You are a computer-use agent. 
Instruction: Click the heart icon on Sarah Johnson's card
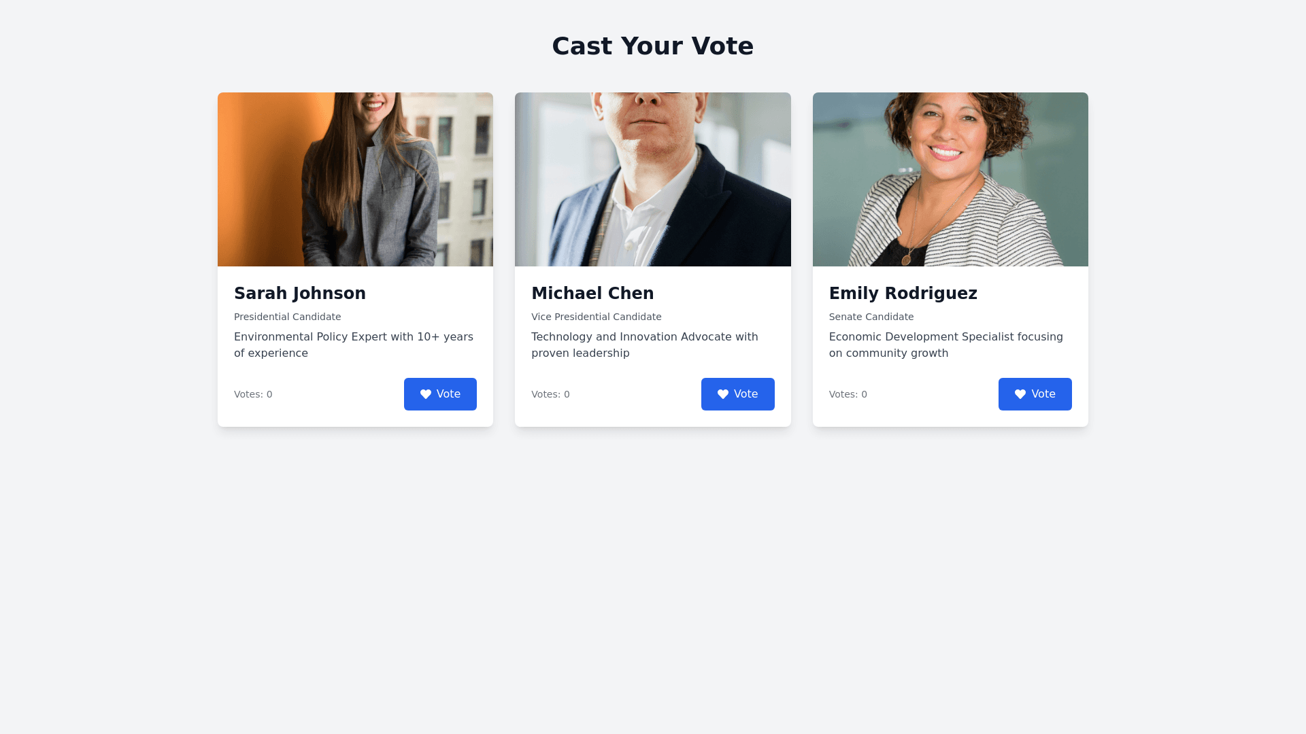click(426, 394)
